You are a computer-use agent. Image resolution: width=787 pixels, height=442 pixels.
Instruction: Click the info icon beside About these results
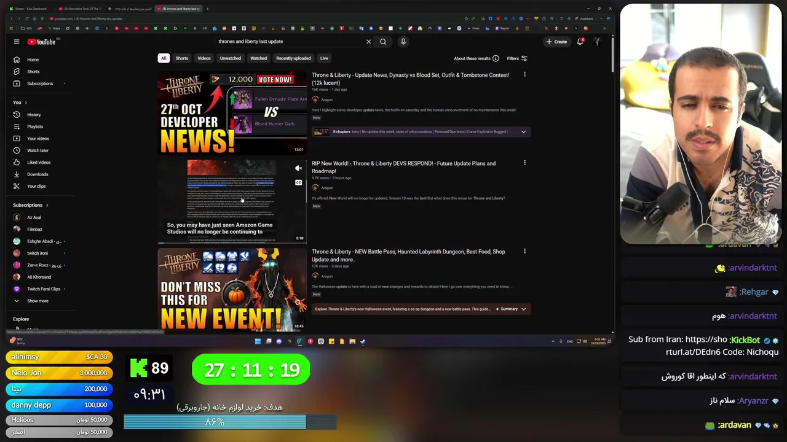[x=496, y=58]
